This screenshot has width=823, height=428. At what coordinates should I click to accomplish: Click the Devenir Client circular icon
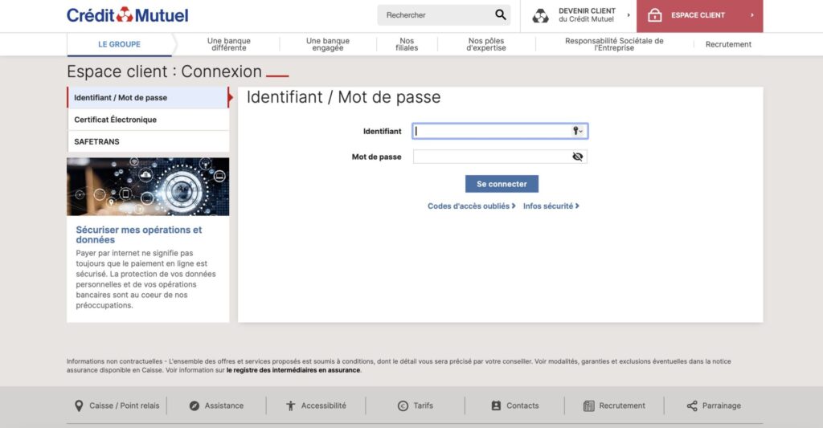coord(541,15)
